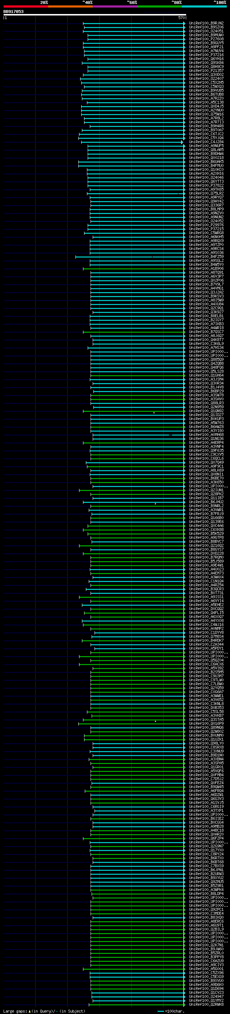The width and height of the screenshot is (230, 1014).
Task: Select hit label UniRef100_O24947
Action: click(x=206, y=996)
